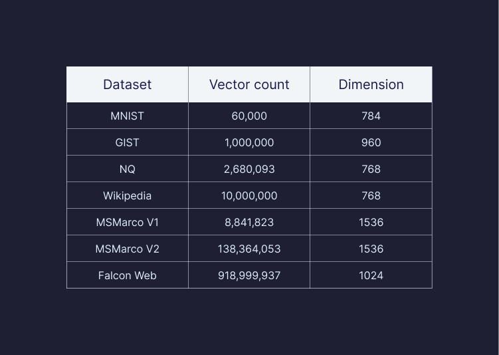Select the MSMarco V1 dataset cell

tap(127, 222)
